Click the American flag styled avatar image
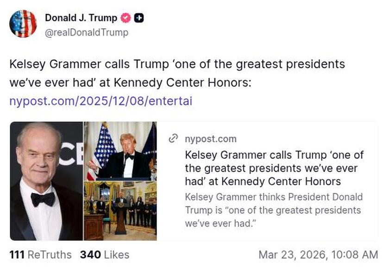Screen dimensions: 389x273 coord(23,24)
